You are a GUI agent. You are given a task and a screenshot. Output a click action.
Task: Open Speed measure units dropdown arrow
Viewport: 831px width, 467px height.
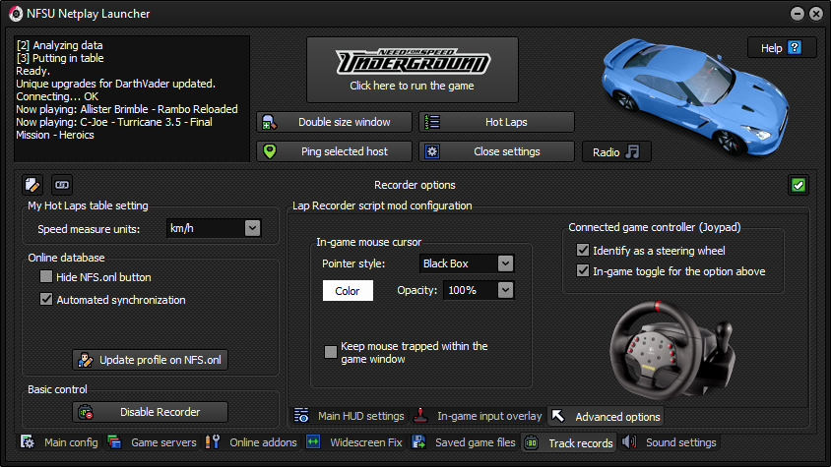252,228
